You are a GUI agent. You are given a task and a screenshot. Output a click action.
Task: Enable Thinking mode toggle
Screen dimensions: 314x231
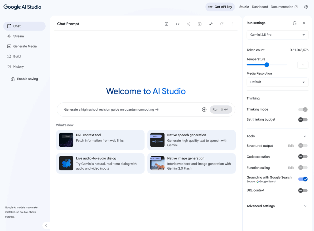click(x=303, y=109)
